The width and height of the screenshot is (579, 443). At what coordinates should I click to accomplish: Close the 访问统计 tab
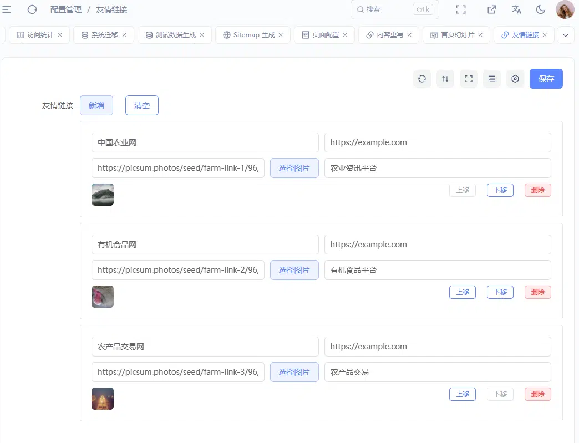(60, 35)
